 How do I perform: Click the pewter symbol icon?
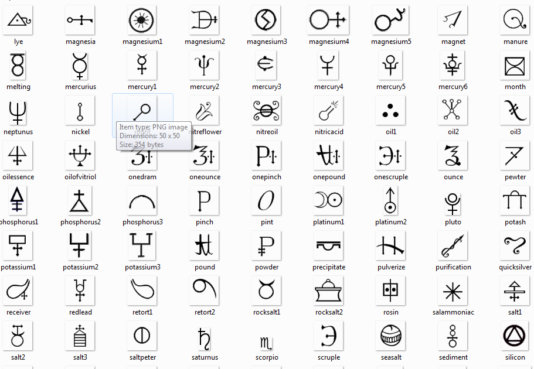coord(515,155)
